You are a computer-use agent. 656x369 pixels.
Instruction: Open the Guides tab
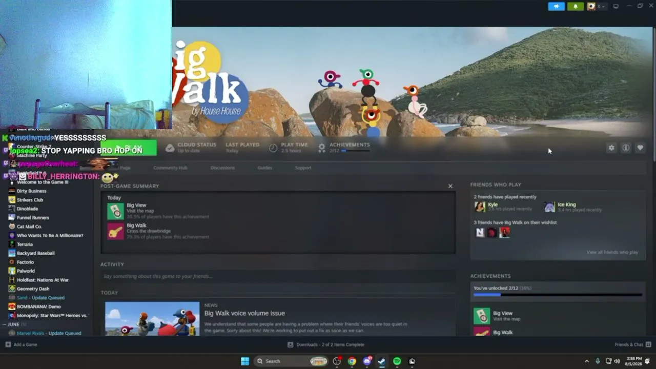click(x=264, y=168)
